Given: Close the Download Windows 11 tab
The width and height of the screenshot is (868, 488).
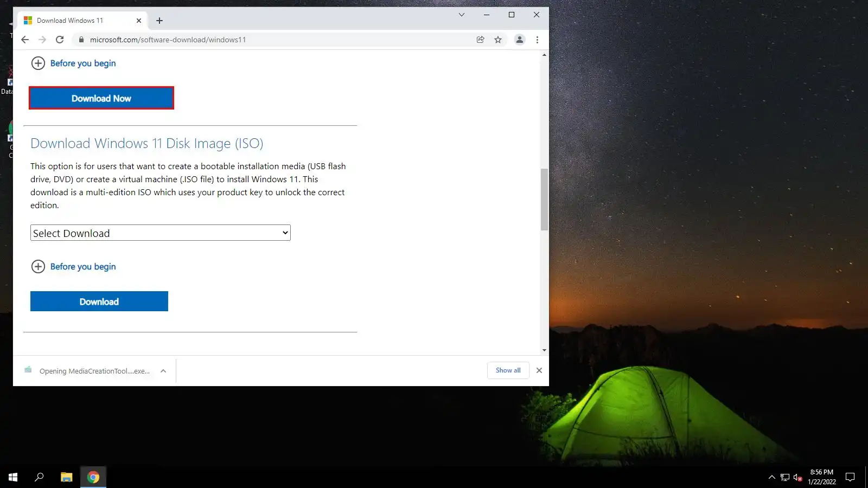Looking at the screenshot, I should click(x=139, y=21).
